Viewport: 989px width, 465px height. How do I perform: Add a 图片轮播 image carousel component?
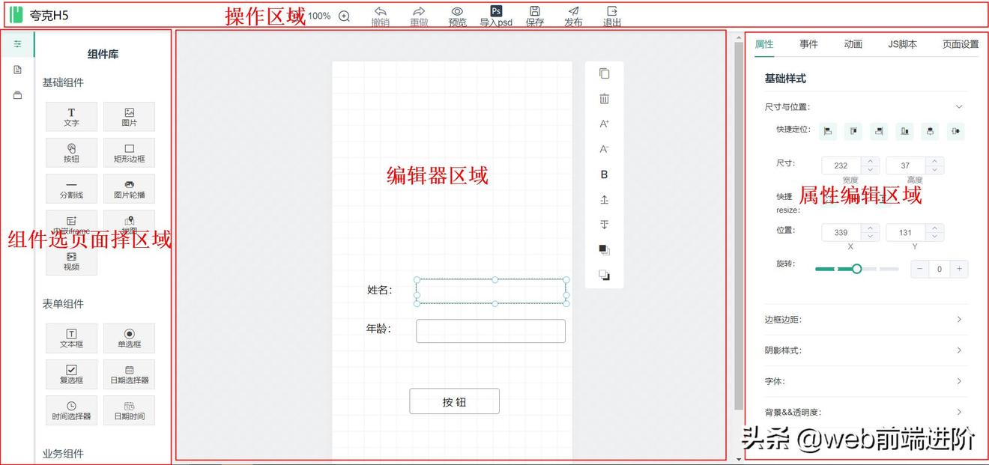pos(129,189)
